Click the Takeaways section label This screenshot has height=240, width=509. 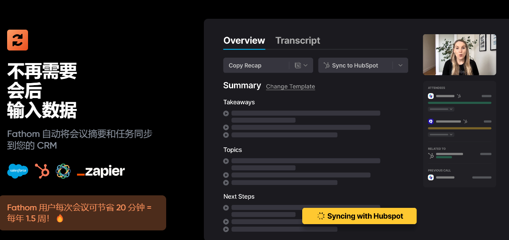[239, 102]
